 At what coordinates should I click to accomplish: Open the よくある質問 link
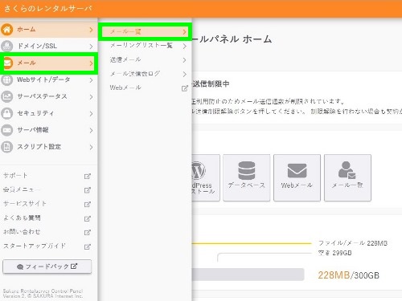point(22,218)
